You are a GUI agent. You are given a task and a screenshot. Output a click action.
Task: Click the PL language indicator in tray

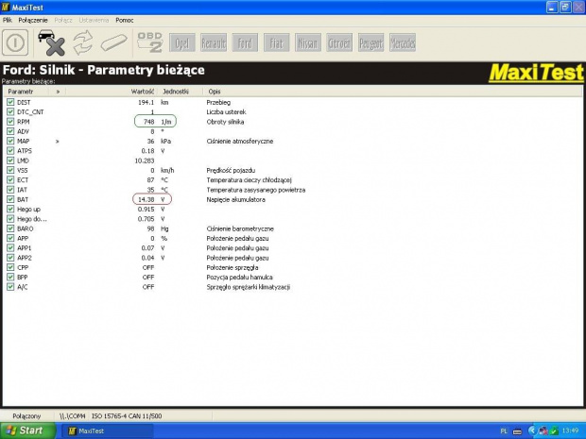coord(504,431)
